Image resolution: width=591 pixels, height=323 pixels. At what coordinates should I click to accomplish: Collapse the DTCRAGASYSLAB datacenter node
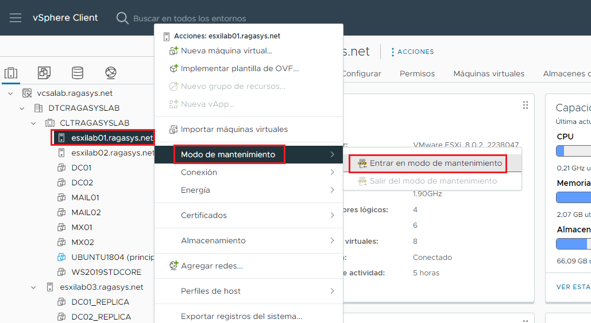point(22,108)
